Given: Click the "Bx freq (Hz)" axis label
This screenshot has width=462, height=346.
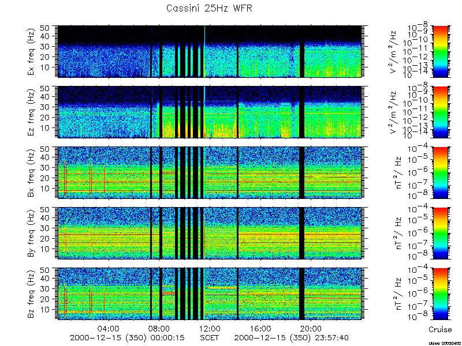Looking at the screenshot, I should tap(31, 172).
